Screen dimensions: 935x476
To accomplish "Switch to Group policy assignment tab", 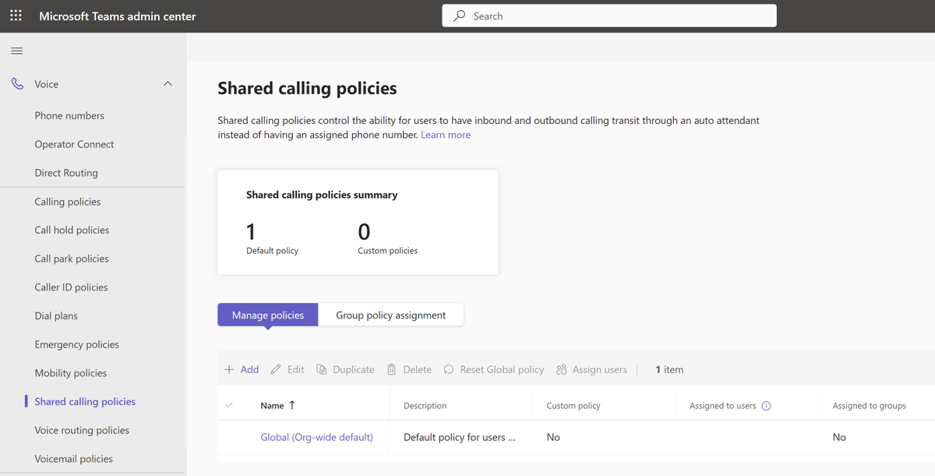I will pyautogui.click(x=391, y=315).
